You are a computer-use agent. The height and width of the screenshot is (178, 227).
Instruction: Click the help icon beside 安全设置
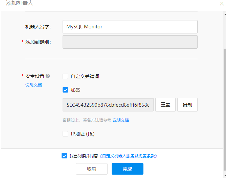[48, 76]
